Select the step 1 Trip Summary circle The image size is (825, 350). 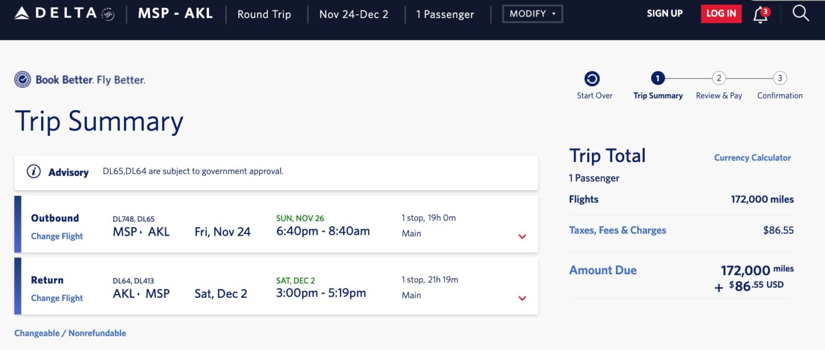[658, 78]
